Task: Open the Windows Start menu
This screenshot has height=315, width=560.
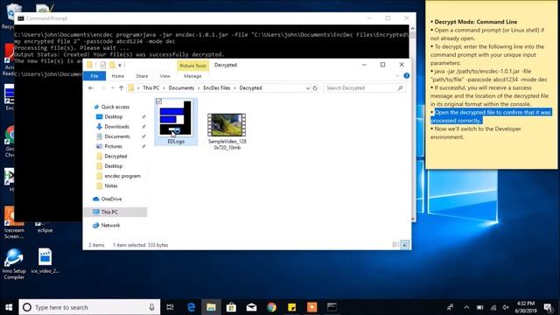Action: [9, 307]
